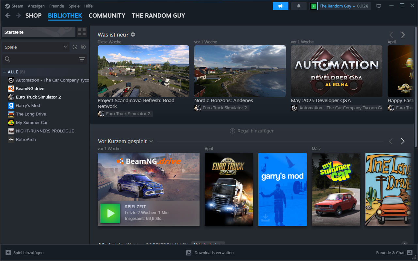Open Euro Truck Simulator 2 game cover
The width and height of the screenshot is (418, 261).
tap(229, 190)
